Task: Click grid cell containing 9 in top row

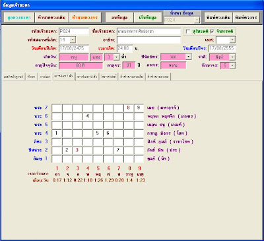Action: pyautogui.click(x=139, y=108)
